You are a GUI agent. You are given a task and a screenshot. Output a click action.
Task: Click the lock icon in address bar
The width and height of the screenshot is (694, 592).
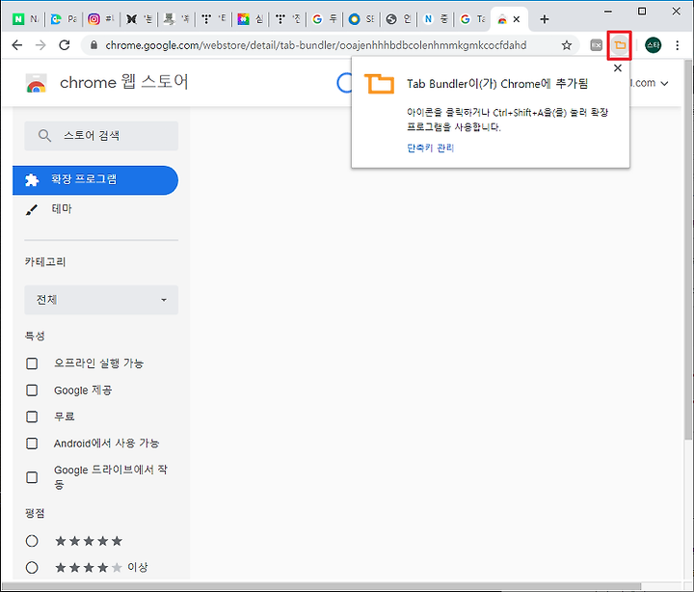pos(93,45)
